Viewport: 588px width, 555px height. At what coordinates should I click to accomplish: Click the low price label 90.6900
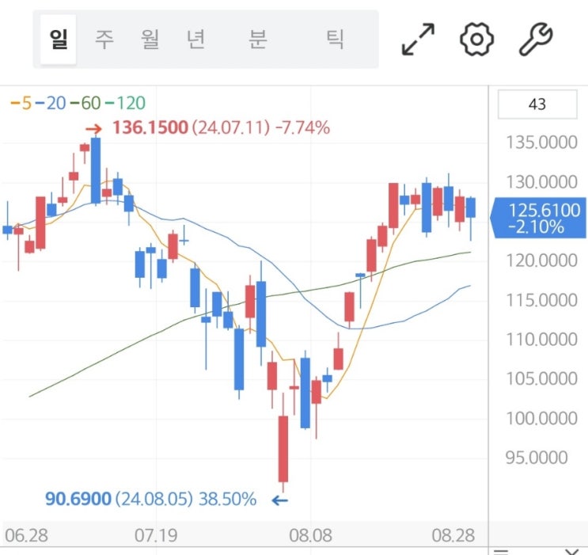click(x=79, y=500)
